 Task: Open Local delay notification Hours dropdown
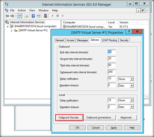132,100
